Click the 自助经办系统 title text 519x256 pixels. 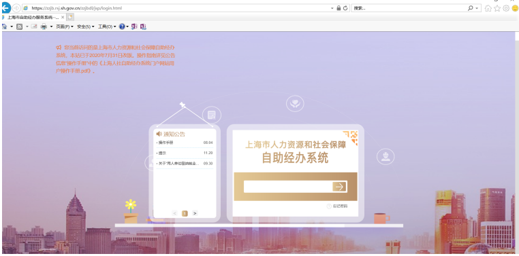point(295,158)
